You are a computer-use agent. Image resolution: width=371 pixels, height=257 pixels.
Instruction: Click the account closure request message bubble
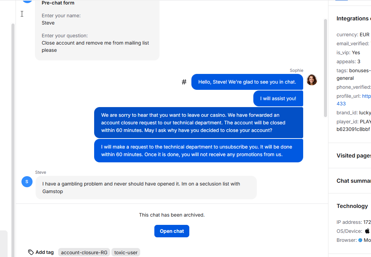[x=198, y=123]
